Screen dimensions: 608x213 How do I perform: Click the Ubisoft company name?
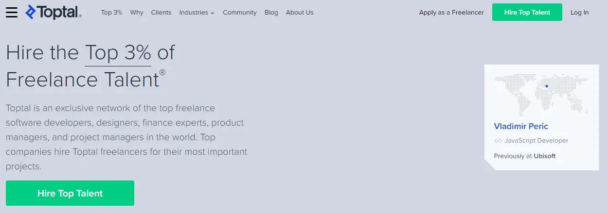point(544,156)
